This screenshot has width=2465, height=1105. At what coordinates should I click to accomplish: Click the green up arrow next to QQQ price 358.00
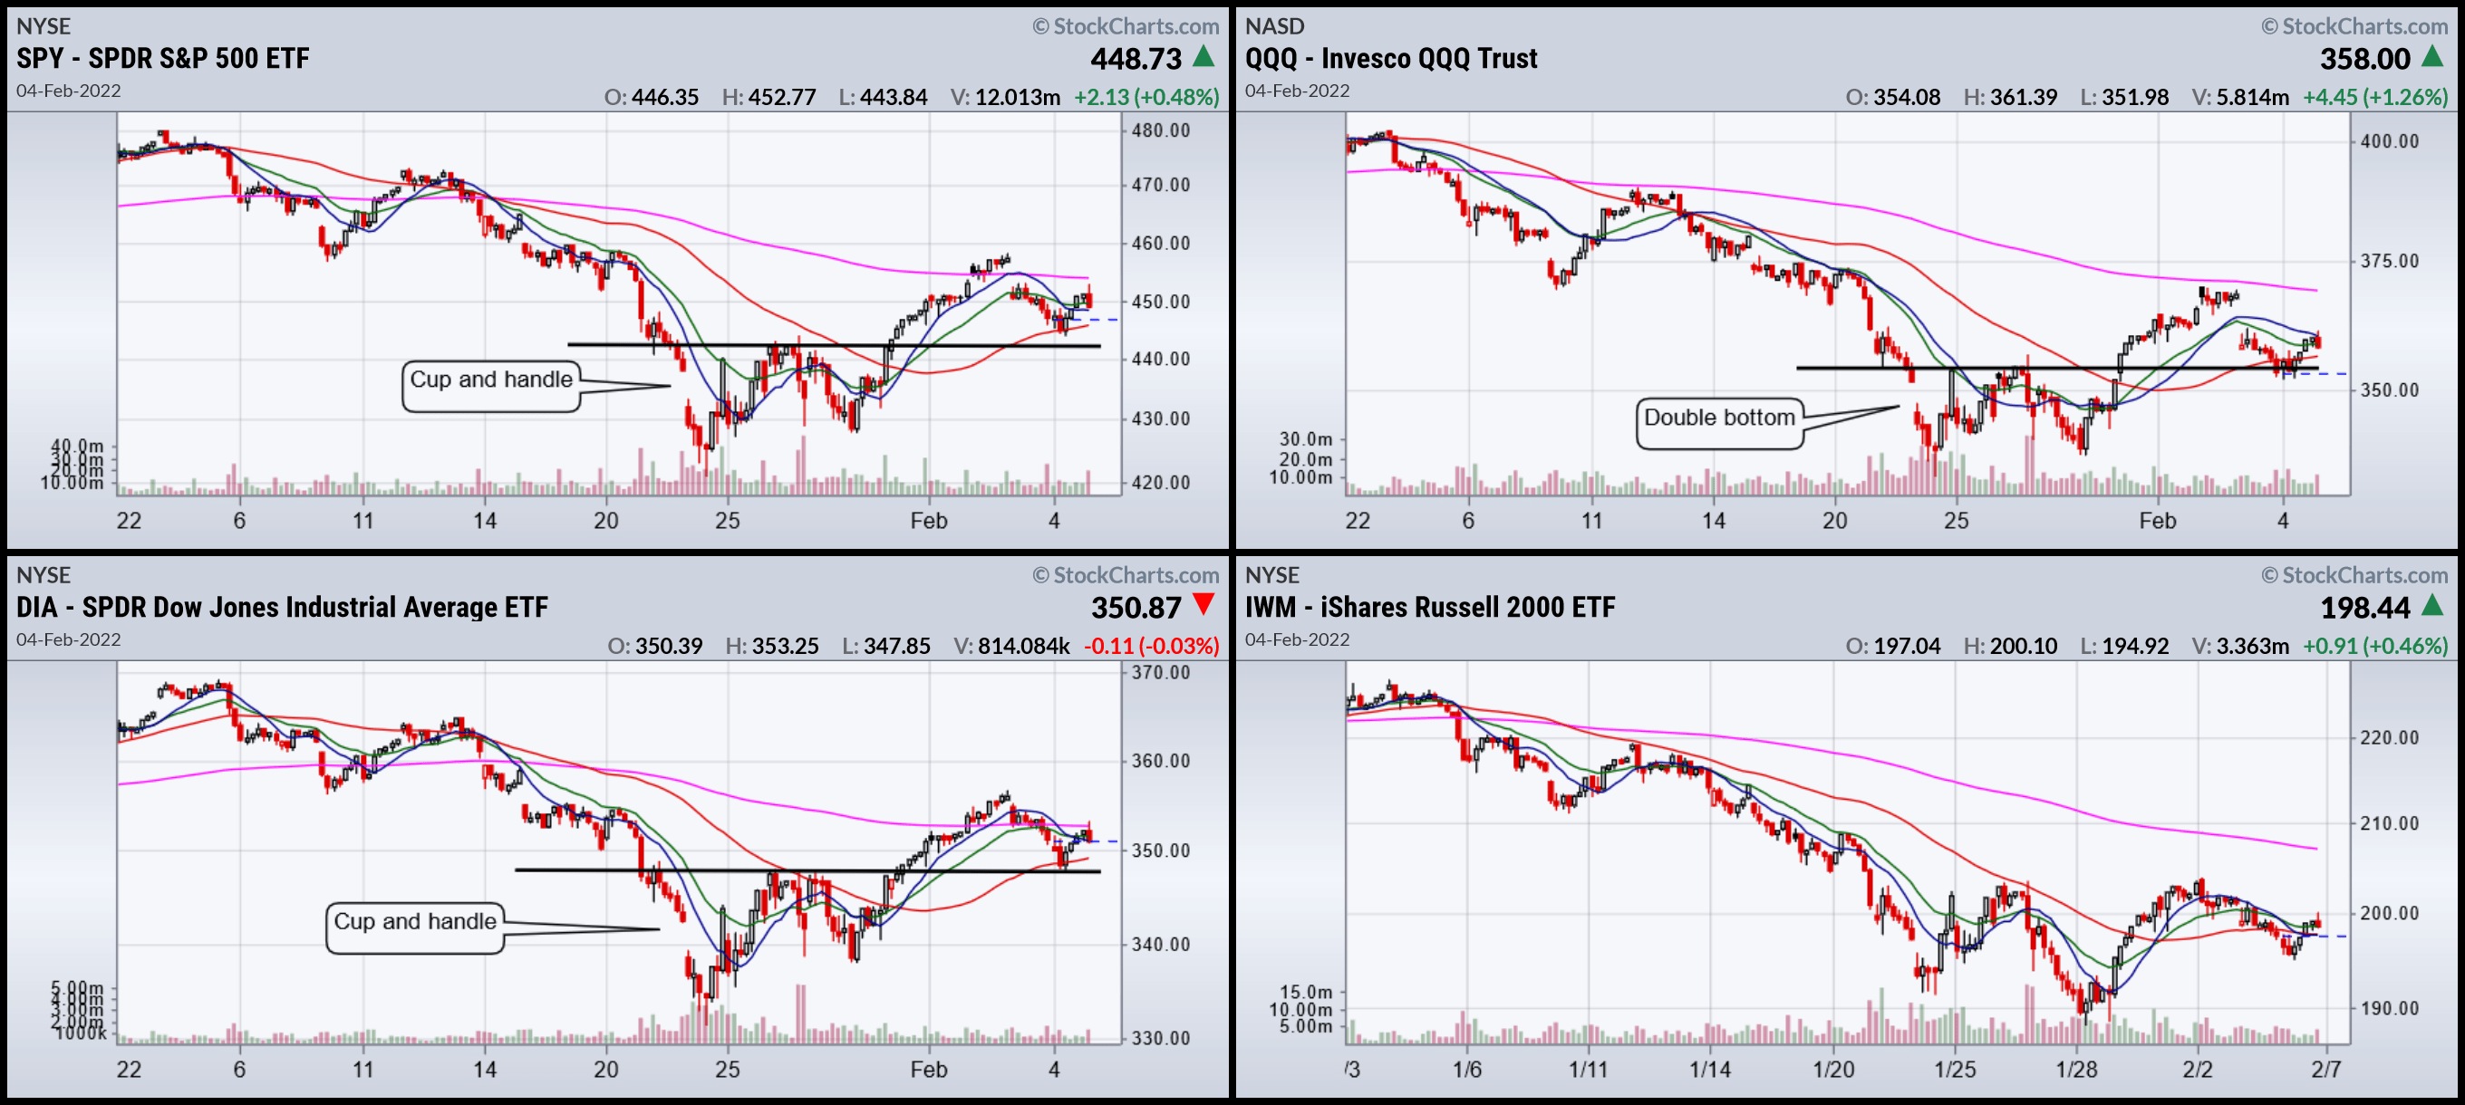click(2432, 56)
